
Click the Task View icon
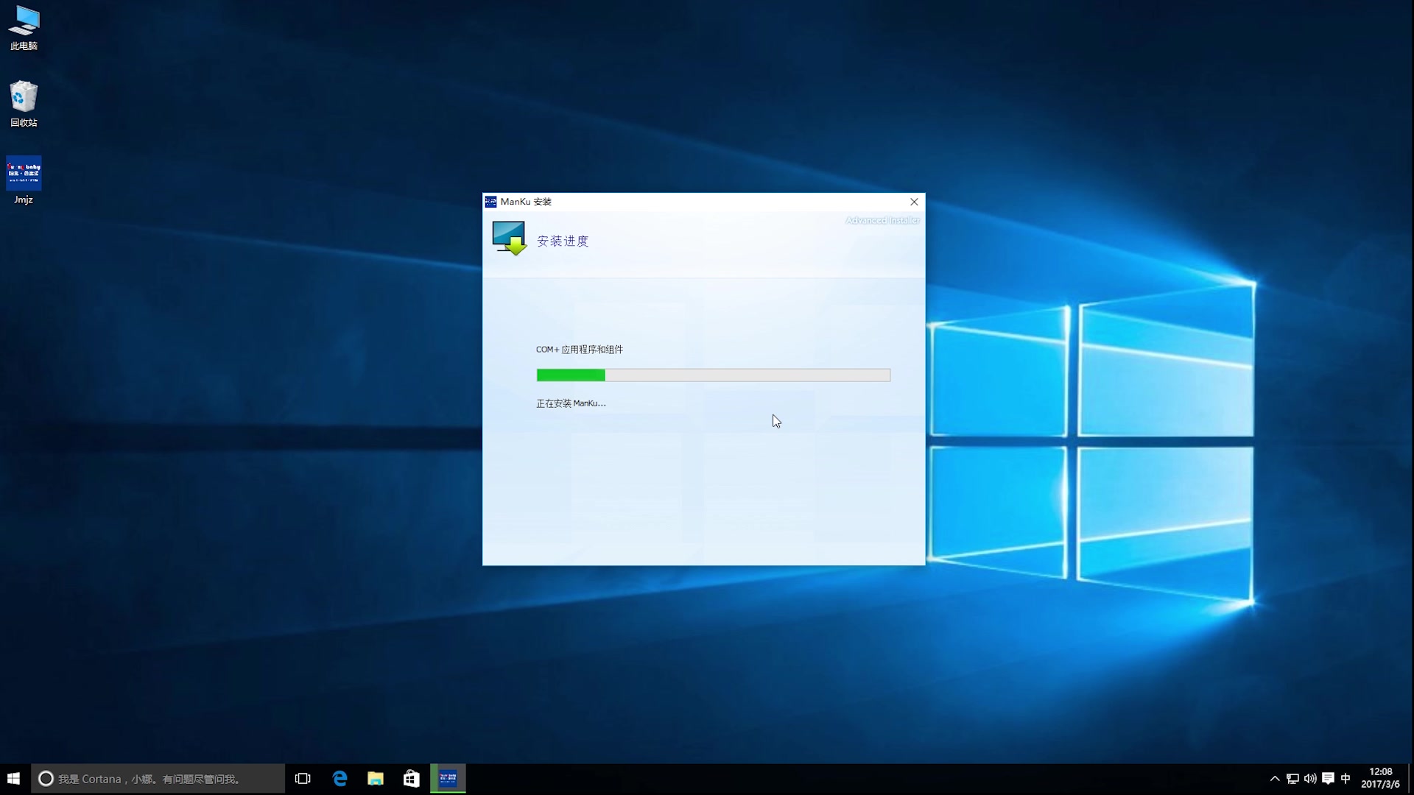(x=303, y=778)
